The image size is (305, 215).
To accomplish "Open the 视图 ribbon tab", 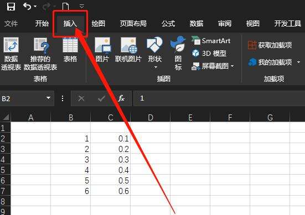I will point(252,24).
